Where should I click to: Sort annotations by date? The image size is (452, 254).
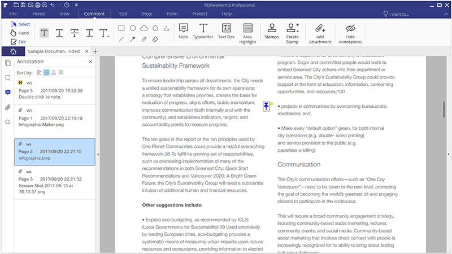tap(46, 73)
